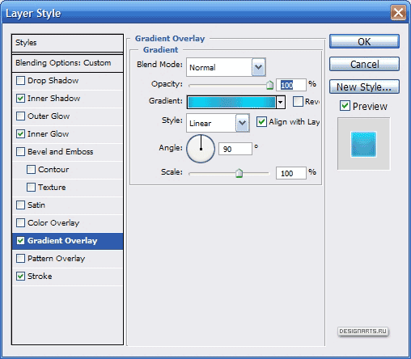Screen dimensions: 411x359
Task: Select the Pattern Overlay label
Action: point(57,259)
